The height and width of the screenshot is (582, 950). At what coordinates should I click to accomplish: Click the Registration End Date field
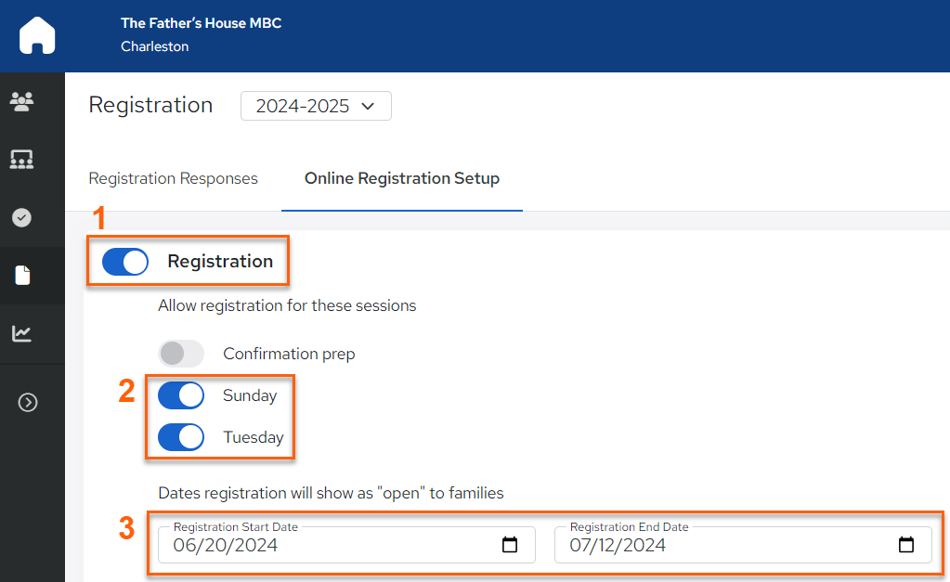coord(743,545)
